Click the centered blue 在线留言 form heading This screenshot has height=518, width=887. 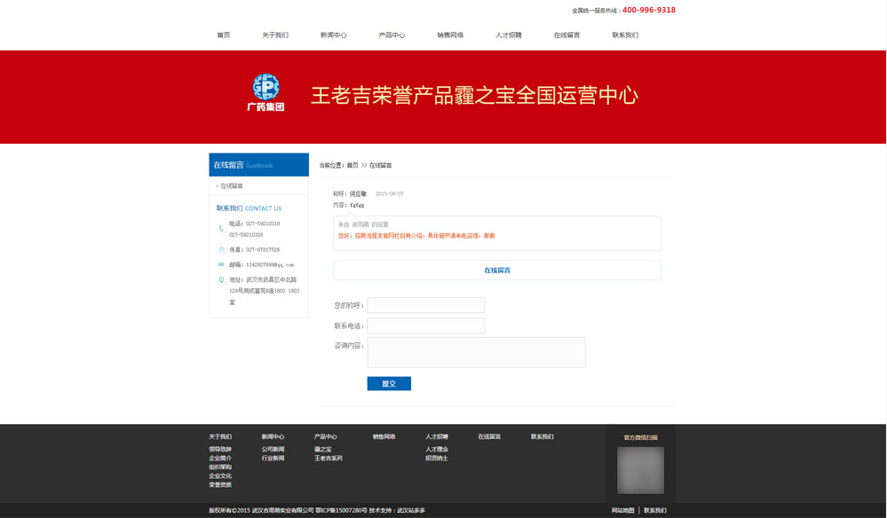497,270
